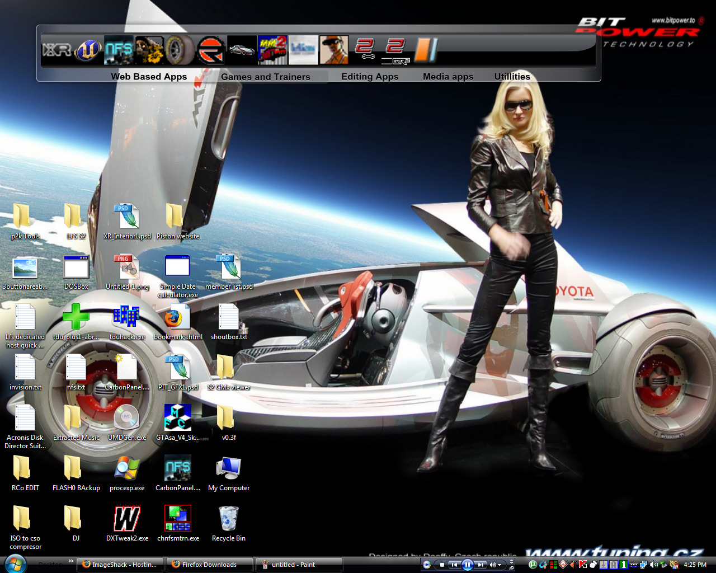The image size is (716, 573).
Task: Stop playback in the media player toolbar
Action: (x=442, y=565)
